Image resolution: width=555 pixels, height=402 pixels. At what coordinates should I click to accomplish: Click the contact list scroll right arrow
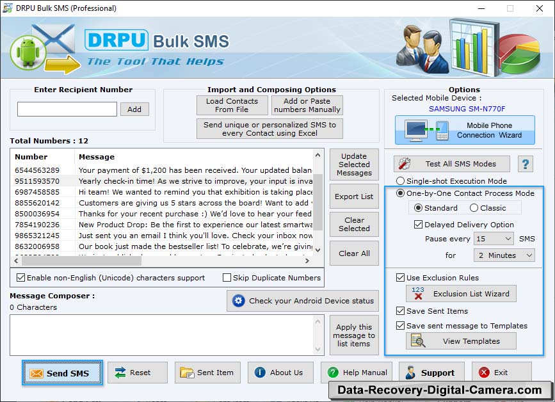pyautogui.click(x=307, y=261)
